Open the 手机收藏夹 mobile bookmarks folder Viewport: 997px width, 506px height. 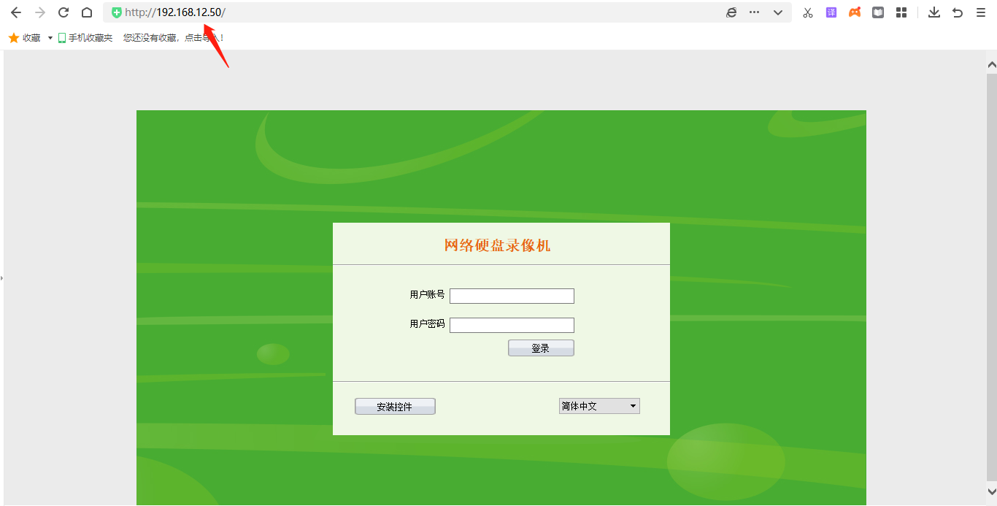pos(85,38)
